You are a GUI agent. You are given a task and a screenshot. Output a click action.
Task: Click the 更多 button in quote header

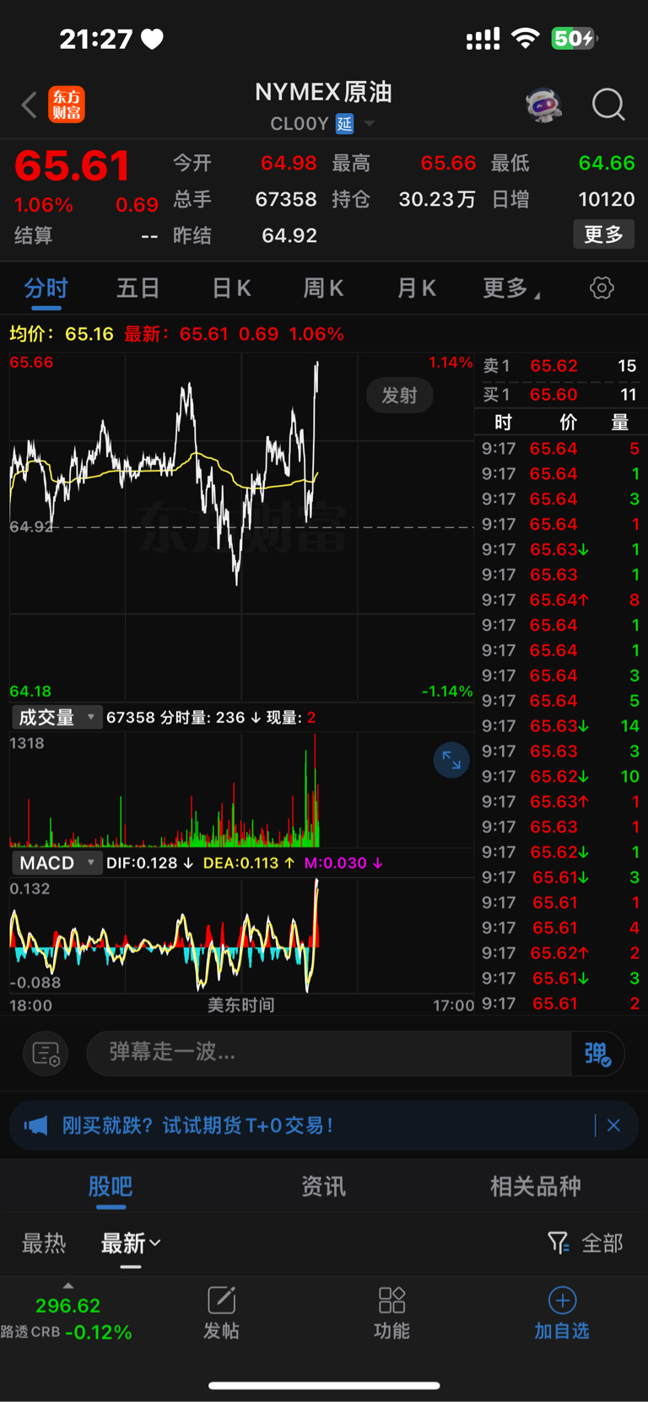click(604, 235)
